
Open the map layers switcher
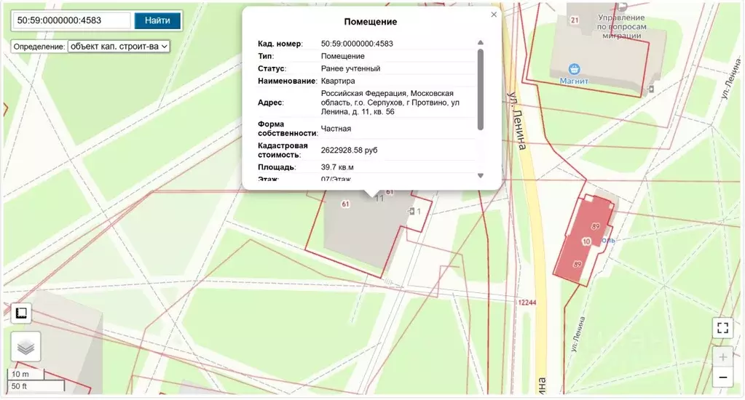pyautogui.click(x=25, y=347)
